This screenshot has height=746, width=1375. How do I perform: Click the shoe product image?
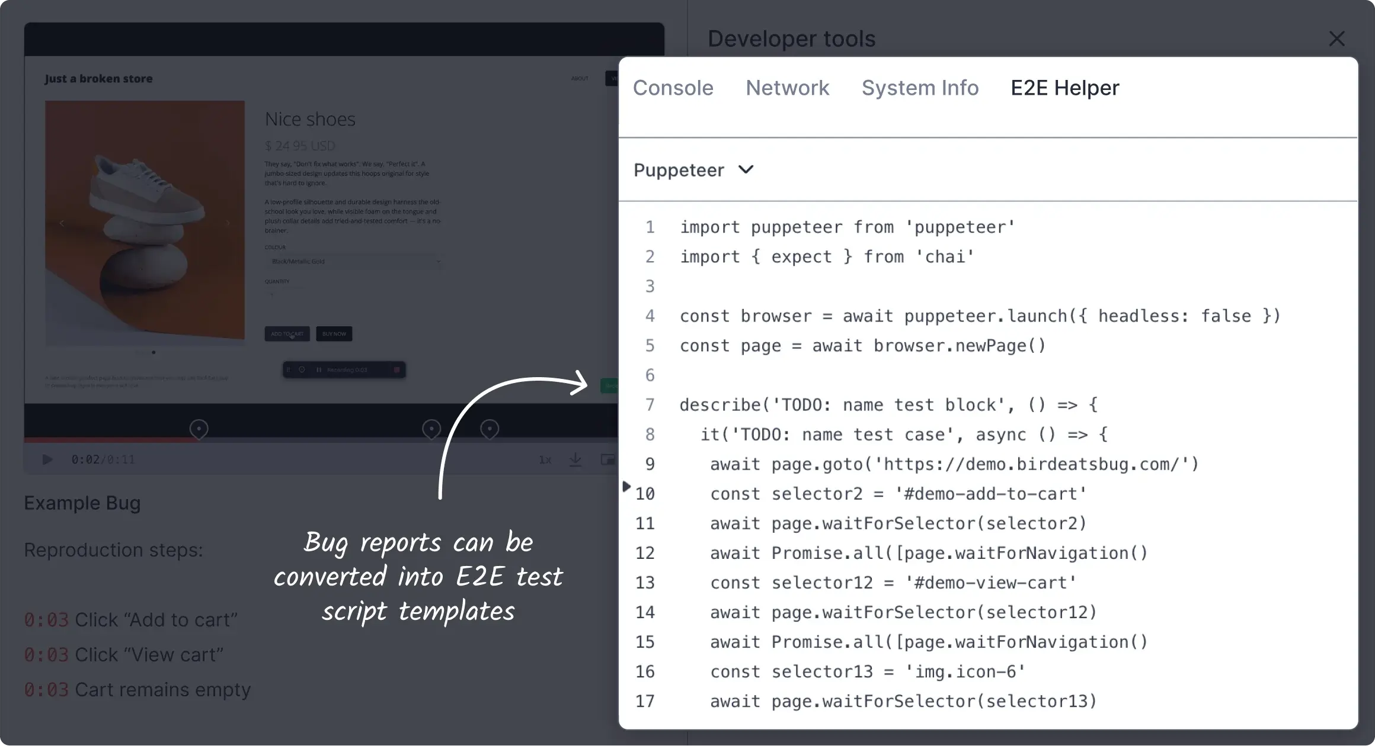[145, 223]
